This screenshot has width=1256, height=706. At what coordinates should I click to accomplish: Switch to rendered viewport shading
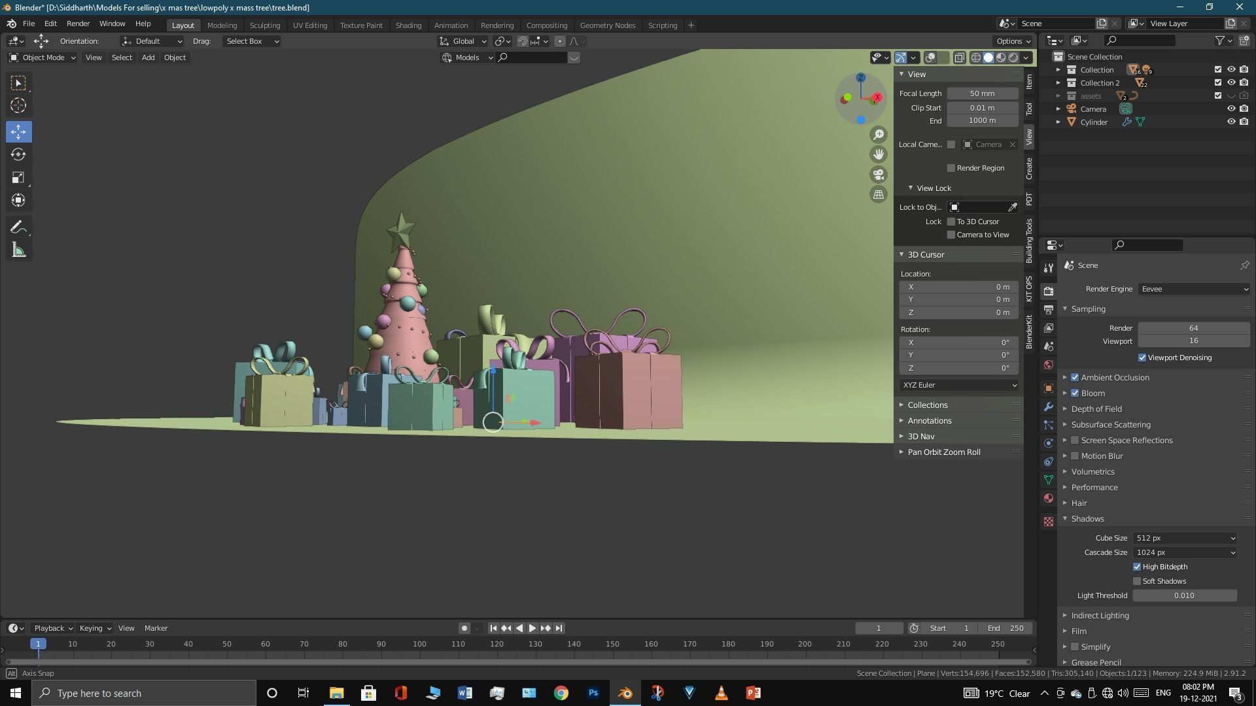[x=1013, y=58]
